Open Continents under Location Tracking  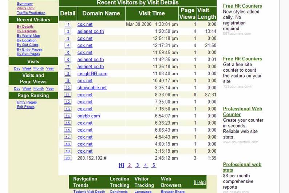tap(119, 191)
